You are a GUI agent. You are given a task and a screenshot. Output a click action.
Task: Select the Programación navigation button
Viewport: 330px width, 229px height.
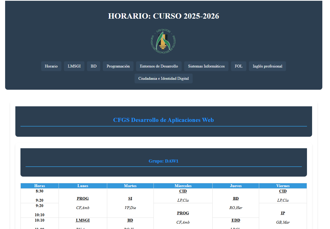pyautogui.click(x=118, y=66)
